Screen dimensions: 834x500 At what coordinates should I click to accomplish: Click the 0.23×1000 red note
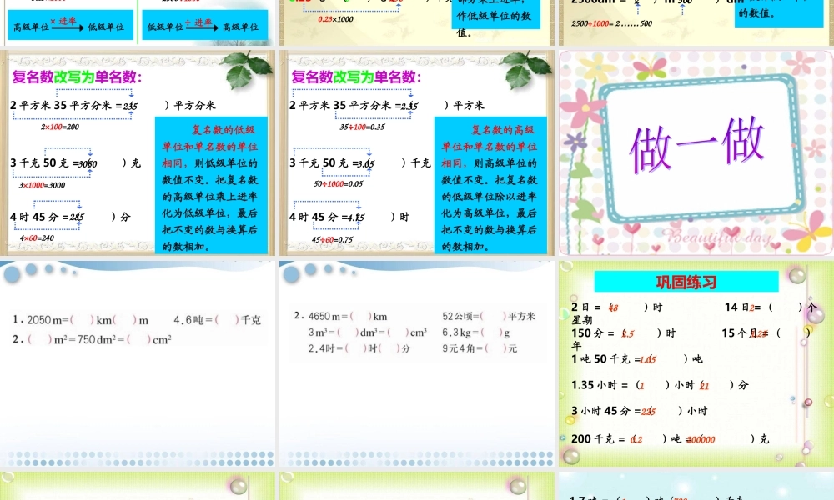pos(335,18)
